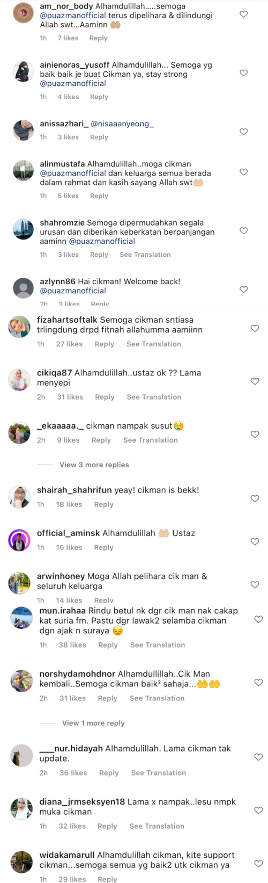Tap heart on ainienoras_yusoff's comment
Viewport: 268px width, 883px height.
point(243,73)
